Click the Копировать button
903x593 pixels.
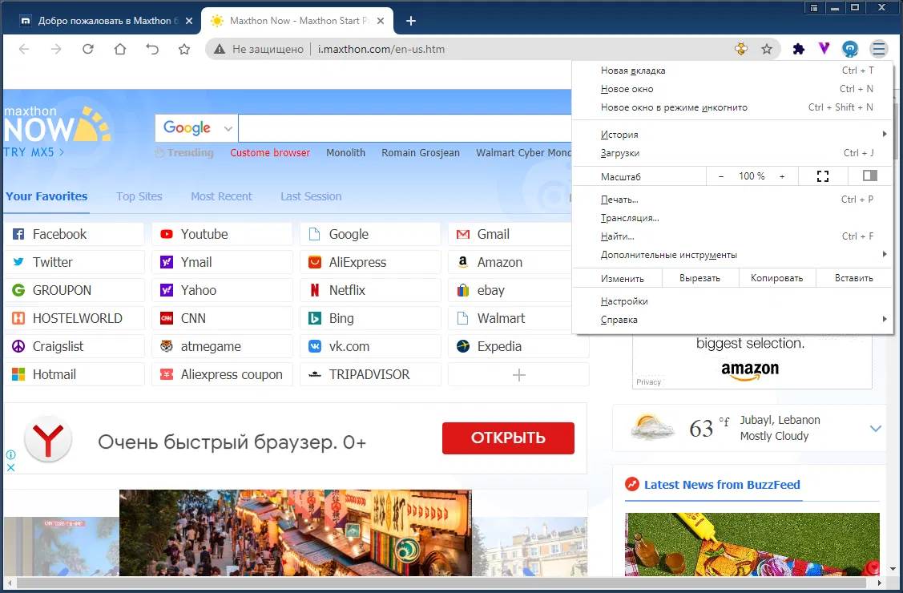(777, 278)
